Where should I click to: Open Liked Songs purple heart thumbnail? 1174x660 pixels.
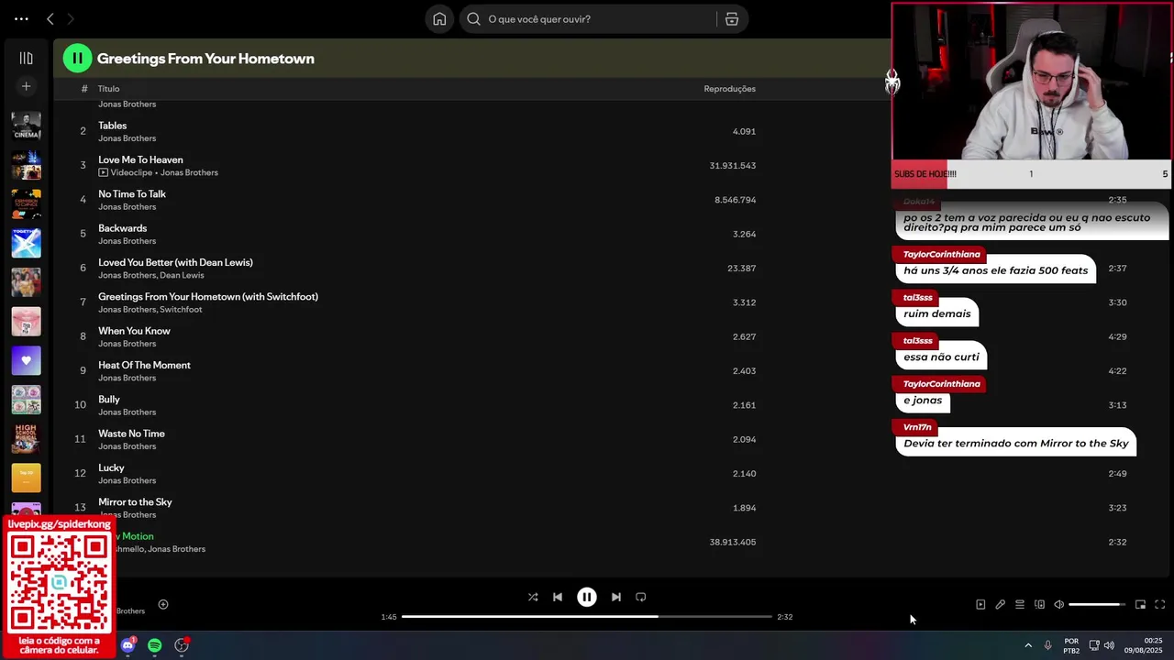[26, 360]
